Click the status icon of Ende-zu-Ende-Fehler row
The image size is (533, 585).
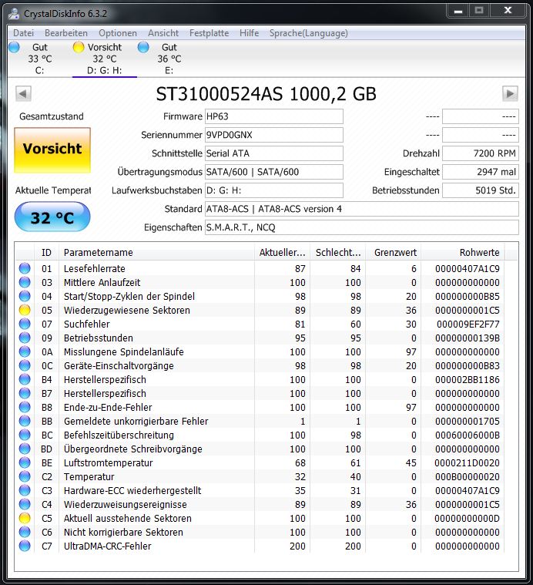(x=25, y=407)
